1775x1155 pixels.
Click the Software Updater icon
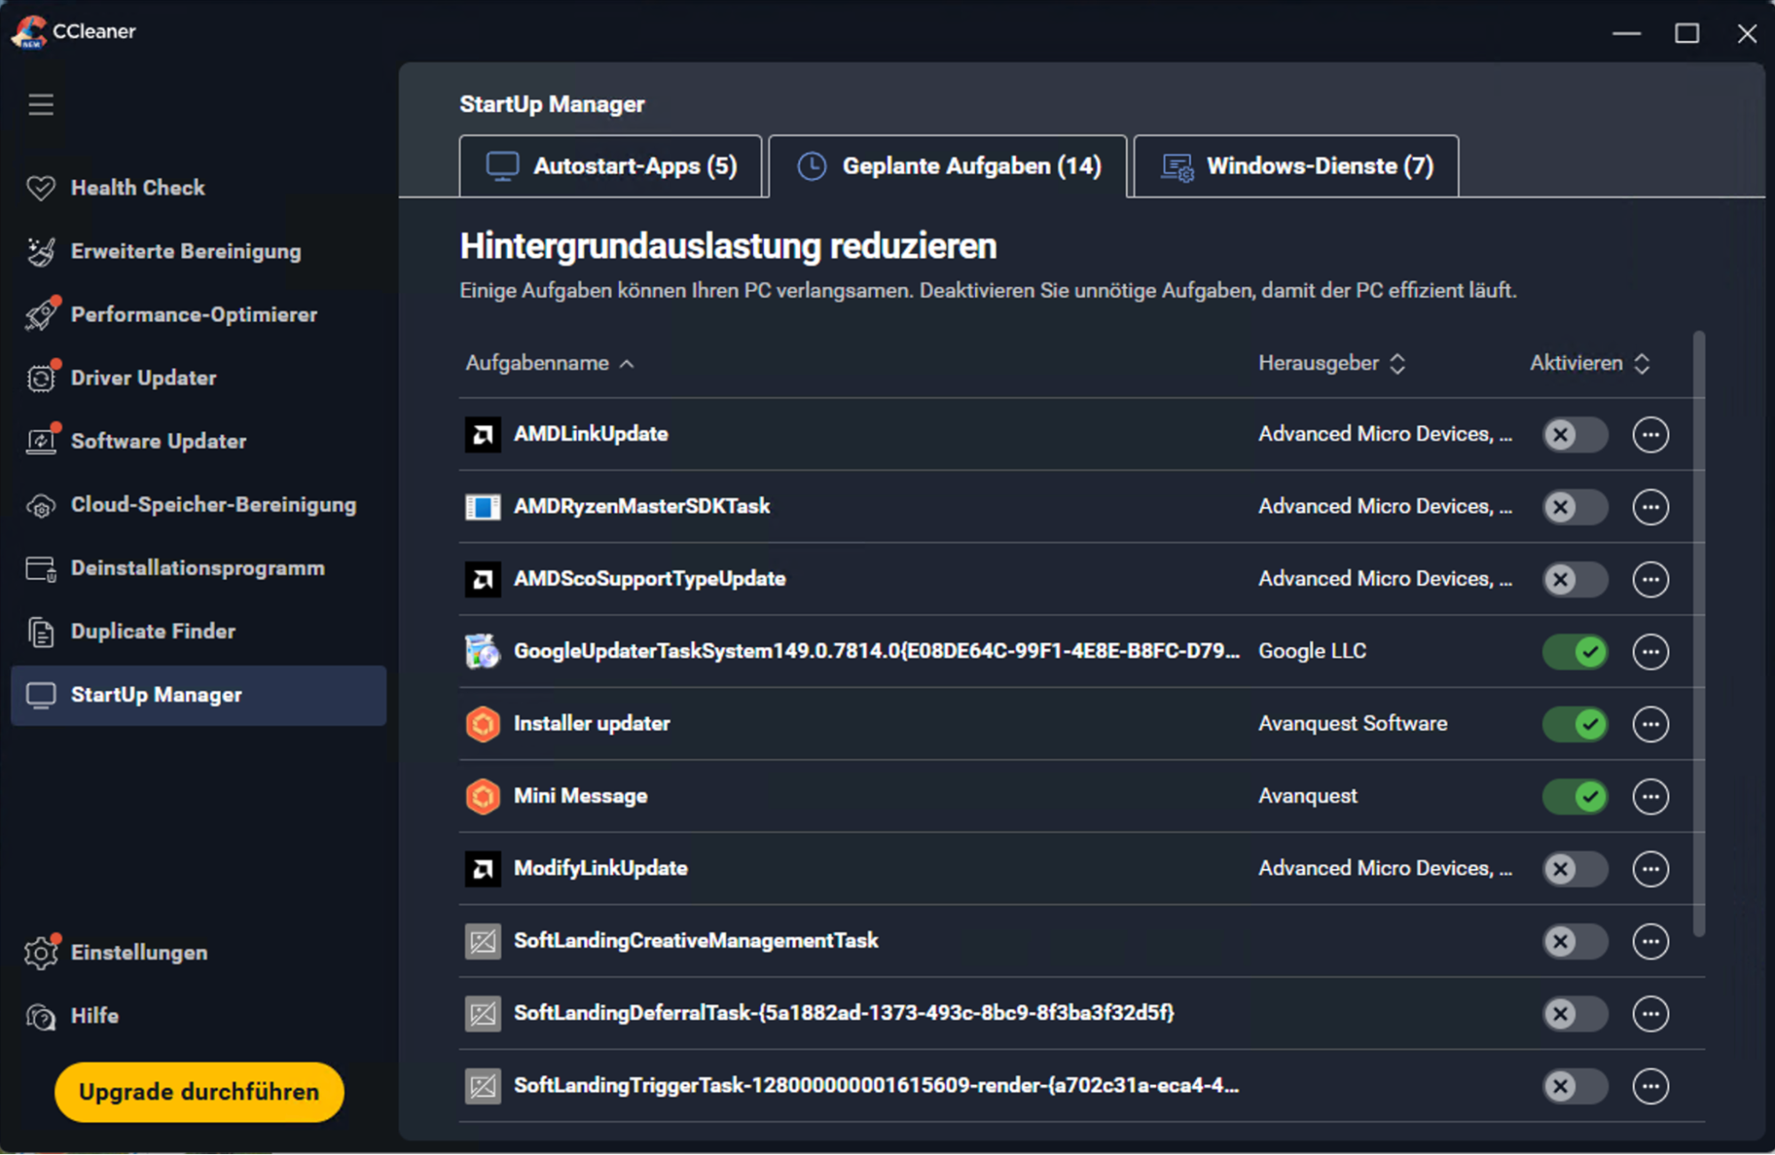click(x=41, y=441)
